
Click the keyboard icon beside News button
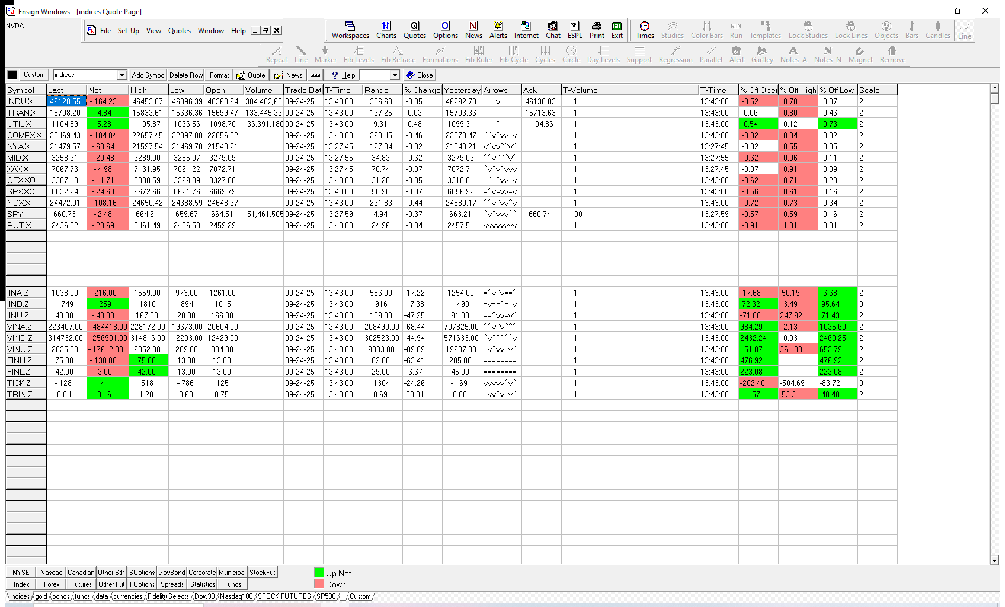tap(315, 75)
